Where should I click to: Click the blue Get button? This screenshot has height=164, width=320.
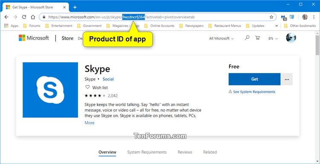[254, 79]
